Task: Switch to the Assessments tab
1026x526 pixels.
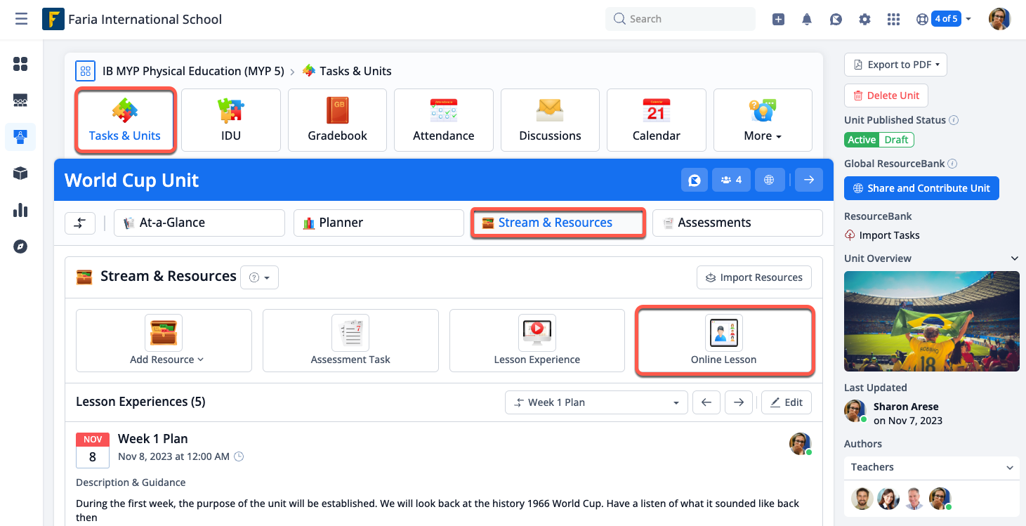Action: coord(737,223)
